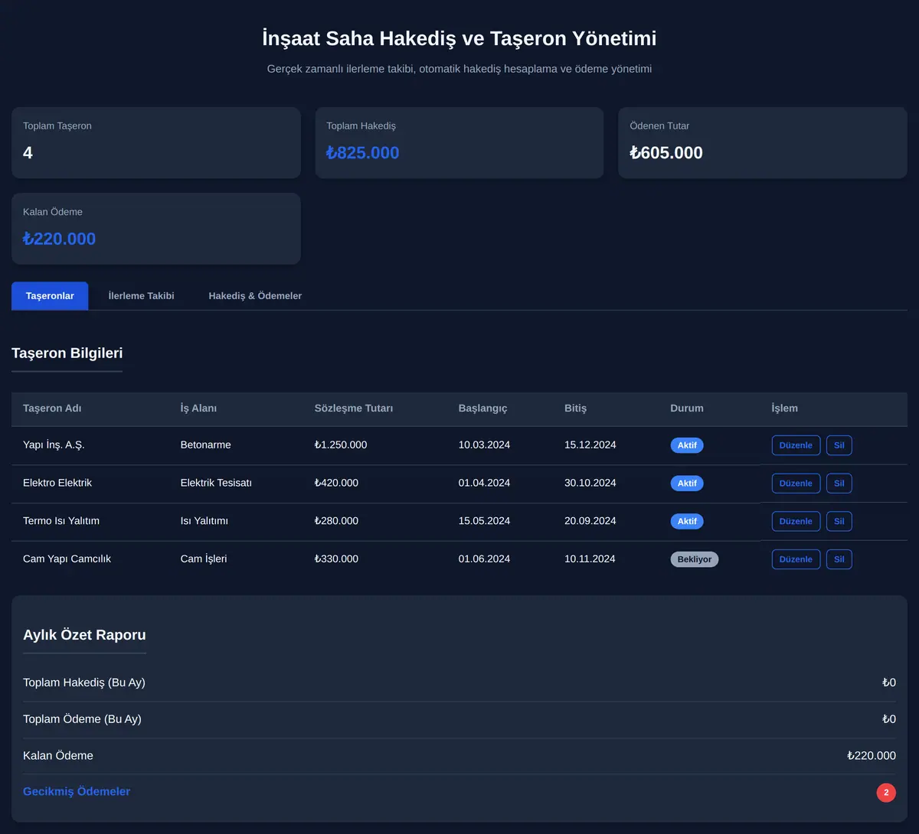This screenshot has width=919, height=834.
Task: Edit the Elektro Elektrik row
Action: click(796, 484)
